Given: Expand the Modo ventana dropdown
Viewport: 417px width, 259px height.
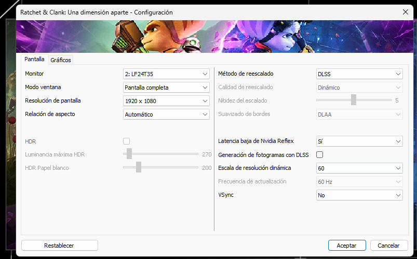Looking at the screenshot, I should pos(166,88).
